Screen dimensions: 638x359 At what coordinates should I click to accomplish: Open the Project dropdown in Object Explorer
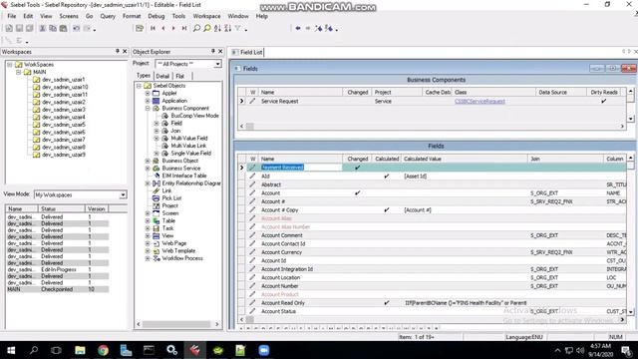pyautogui.click(x=217, y=64)
